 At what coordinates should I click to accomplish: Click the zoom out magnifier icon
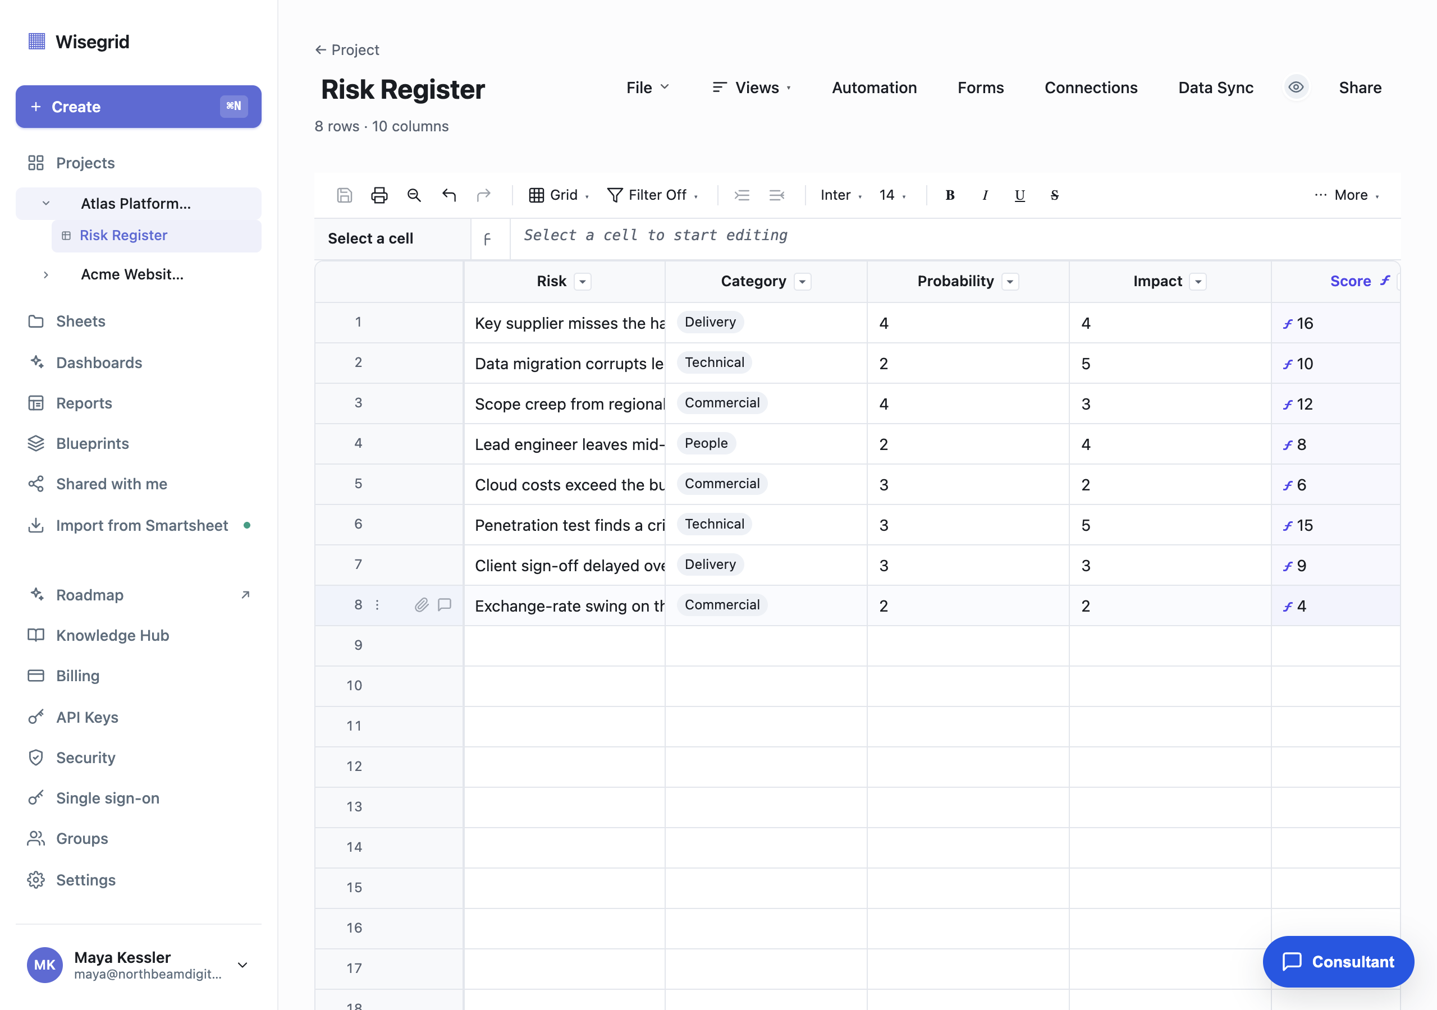click(414, 195)
